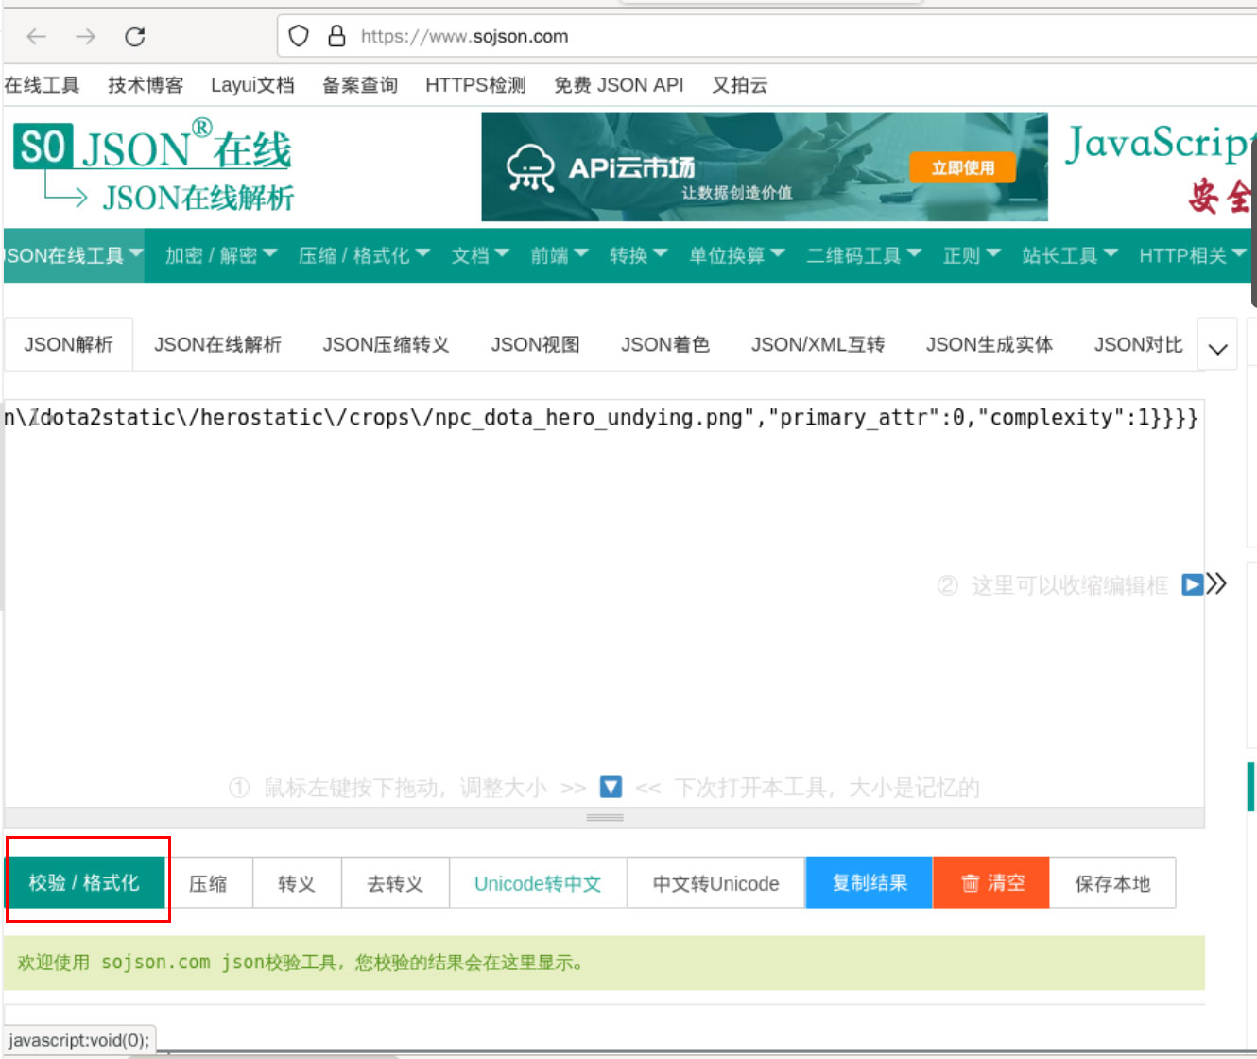
Task: Expand the 正则 menu
Action: click(x=972, y=255)
